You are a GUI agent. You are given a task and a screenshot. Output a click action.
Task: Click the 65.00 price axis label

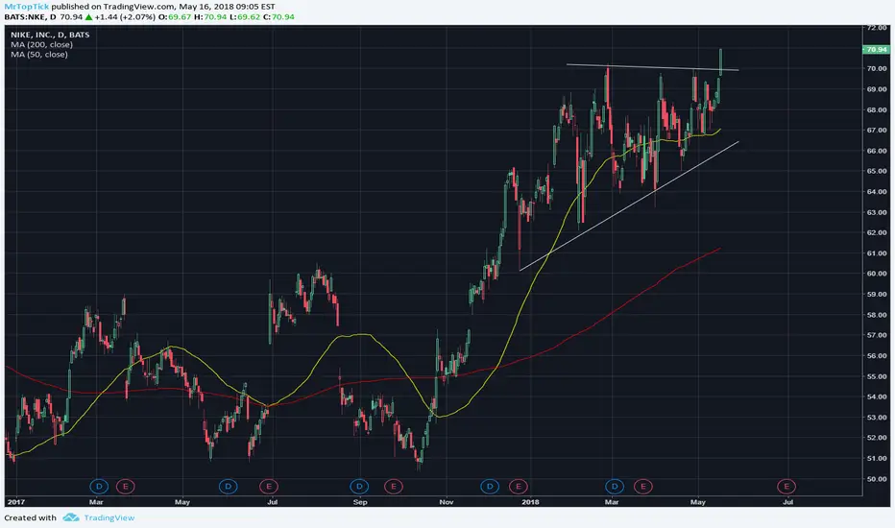(877, 171)
